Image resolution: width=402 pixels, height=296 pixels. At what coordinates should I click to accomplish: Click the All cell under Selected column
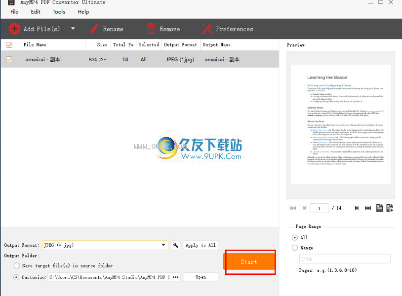click(144, 59)
